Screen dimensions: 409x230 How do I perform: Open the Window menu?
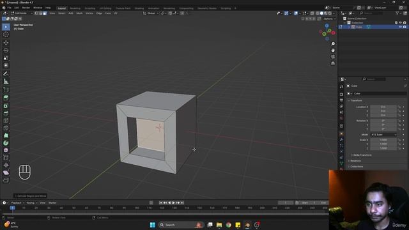[x=38, y=8]
